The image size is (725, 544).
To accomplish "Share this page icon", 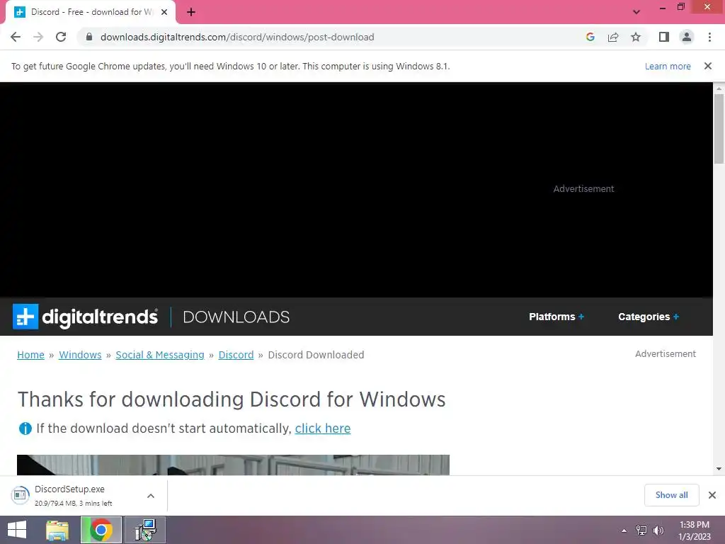I will [x=613, y=37].
